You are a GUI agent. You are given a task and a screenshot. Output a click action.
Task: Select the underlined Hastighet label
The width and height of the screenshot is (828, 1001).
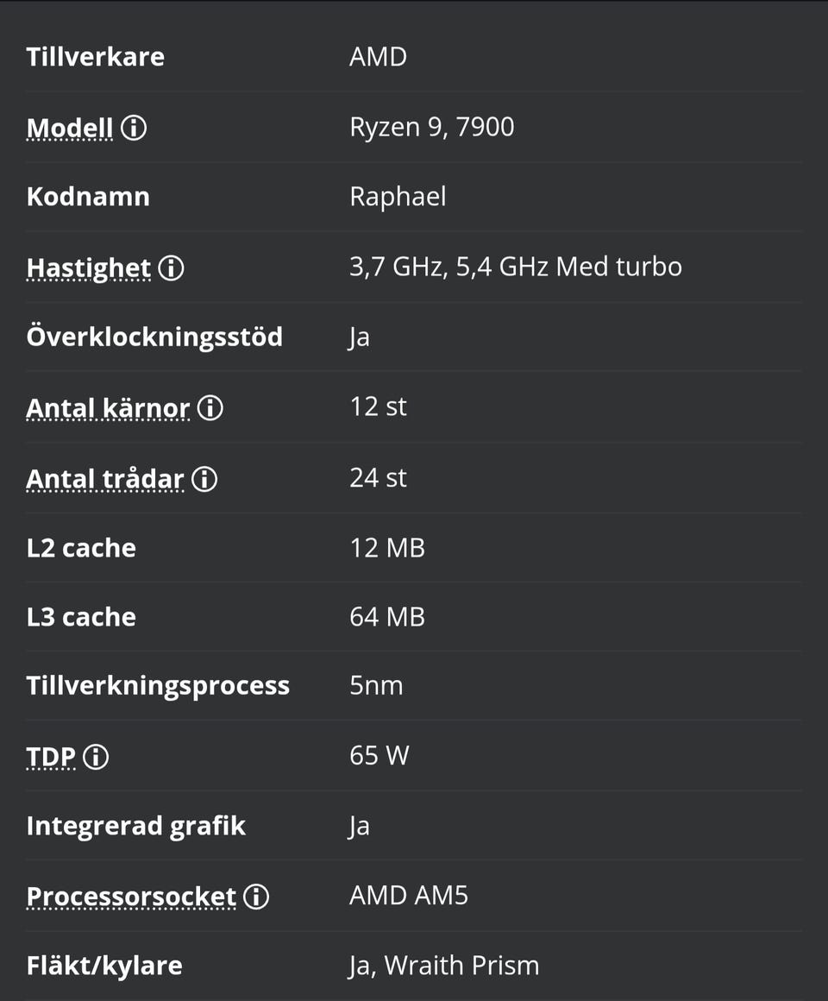click(x=89, y=268)
